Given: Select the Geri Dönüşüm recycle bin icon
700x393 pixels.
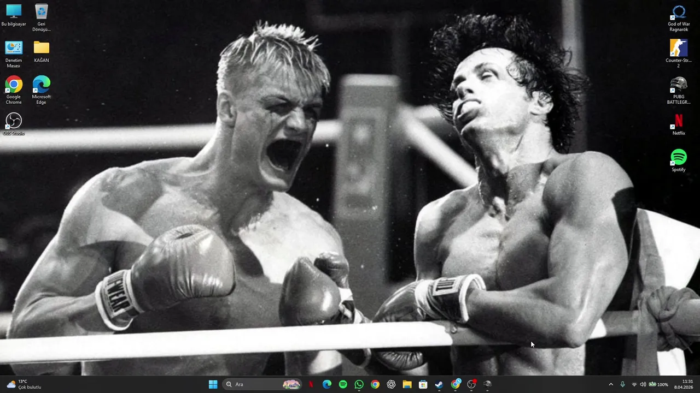Looking at the screenshot, I should [x=41, y=18].
